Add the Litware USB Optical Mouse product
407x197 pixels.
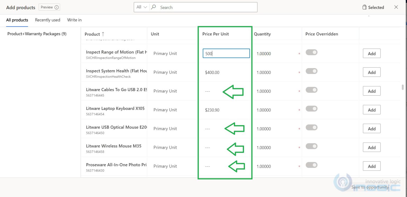371,129
